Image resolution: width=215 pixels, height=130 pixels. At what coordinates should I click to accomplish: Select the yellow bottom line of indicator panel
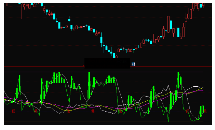103,122
